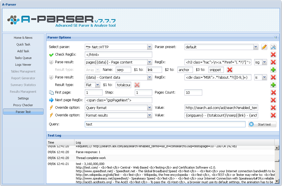
Task: Open the Flat result type dropdown
Action: point(97,85)
